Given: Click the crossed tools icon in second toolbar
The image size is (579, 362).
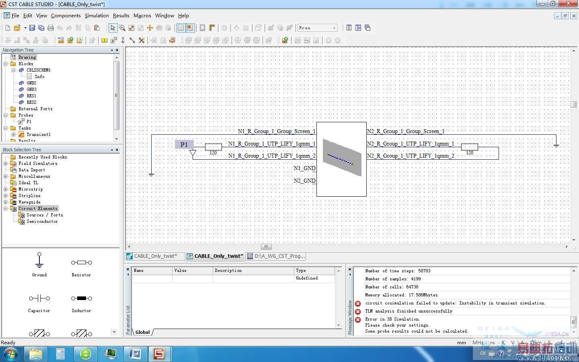Looking at the screenshot, I should 142,40.
